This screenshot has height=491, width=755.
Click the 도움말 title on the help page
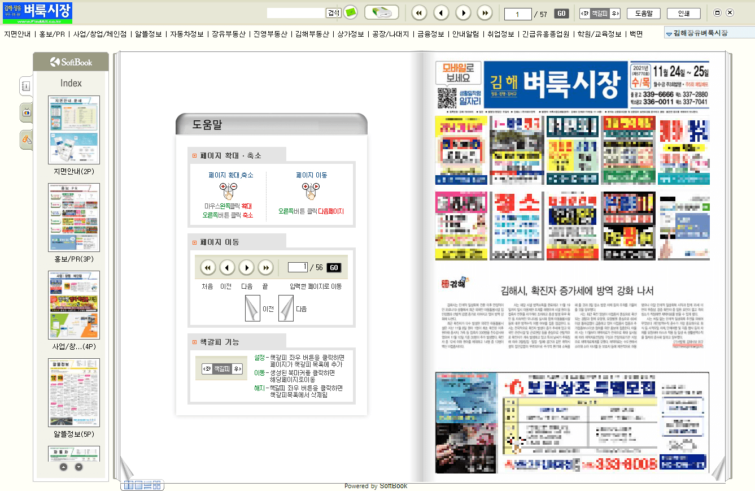tap(207, 125)
